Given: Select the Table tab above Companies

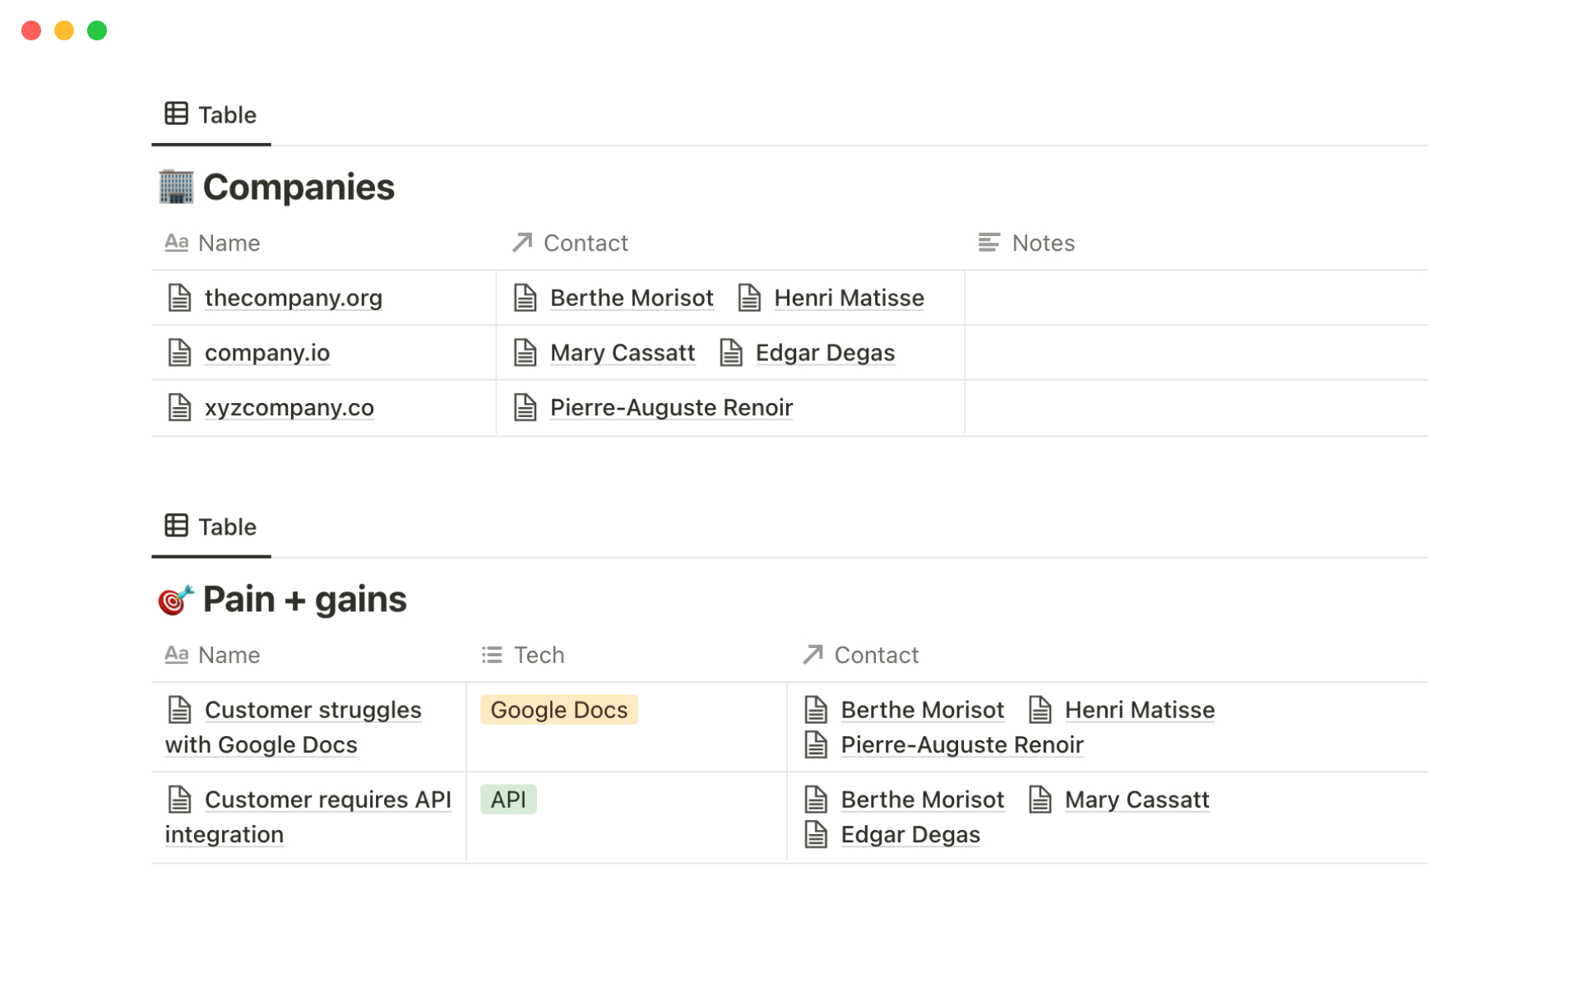Looking at the screenshot, I should click(x=211, y=115).
